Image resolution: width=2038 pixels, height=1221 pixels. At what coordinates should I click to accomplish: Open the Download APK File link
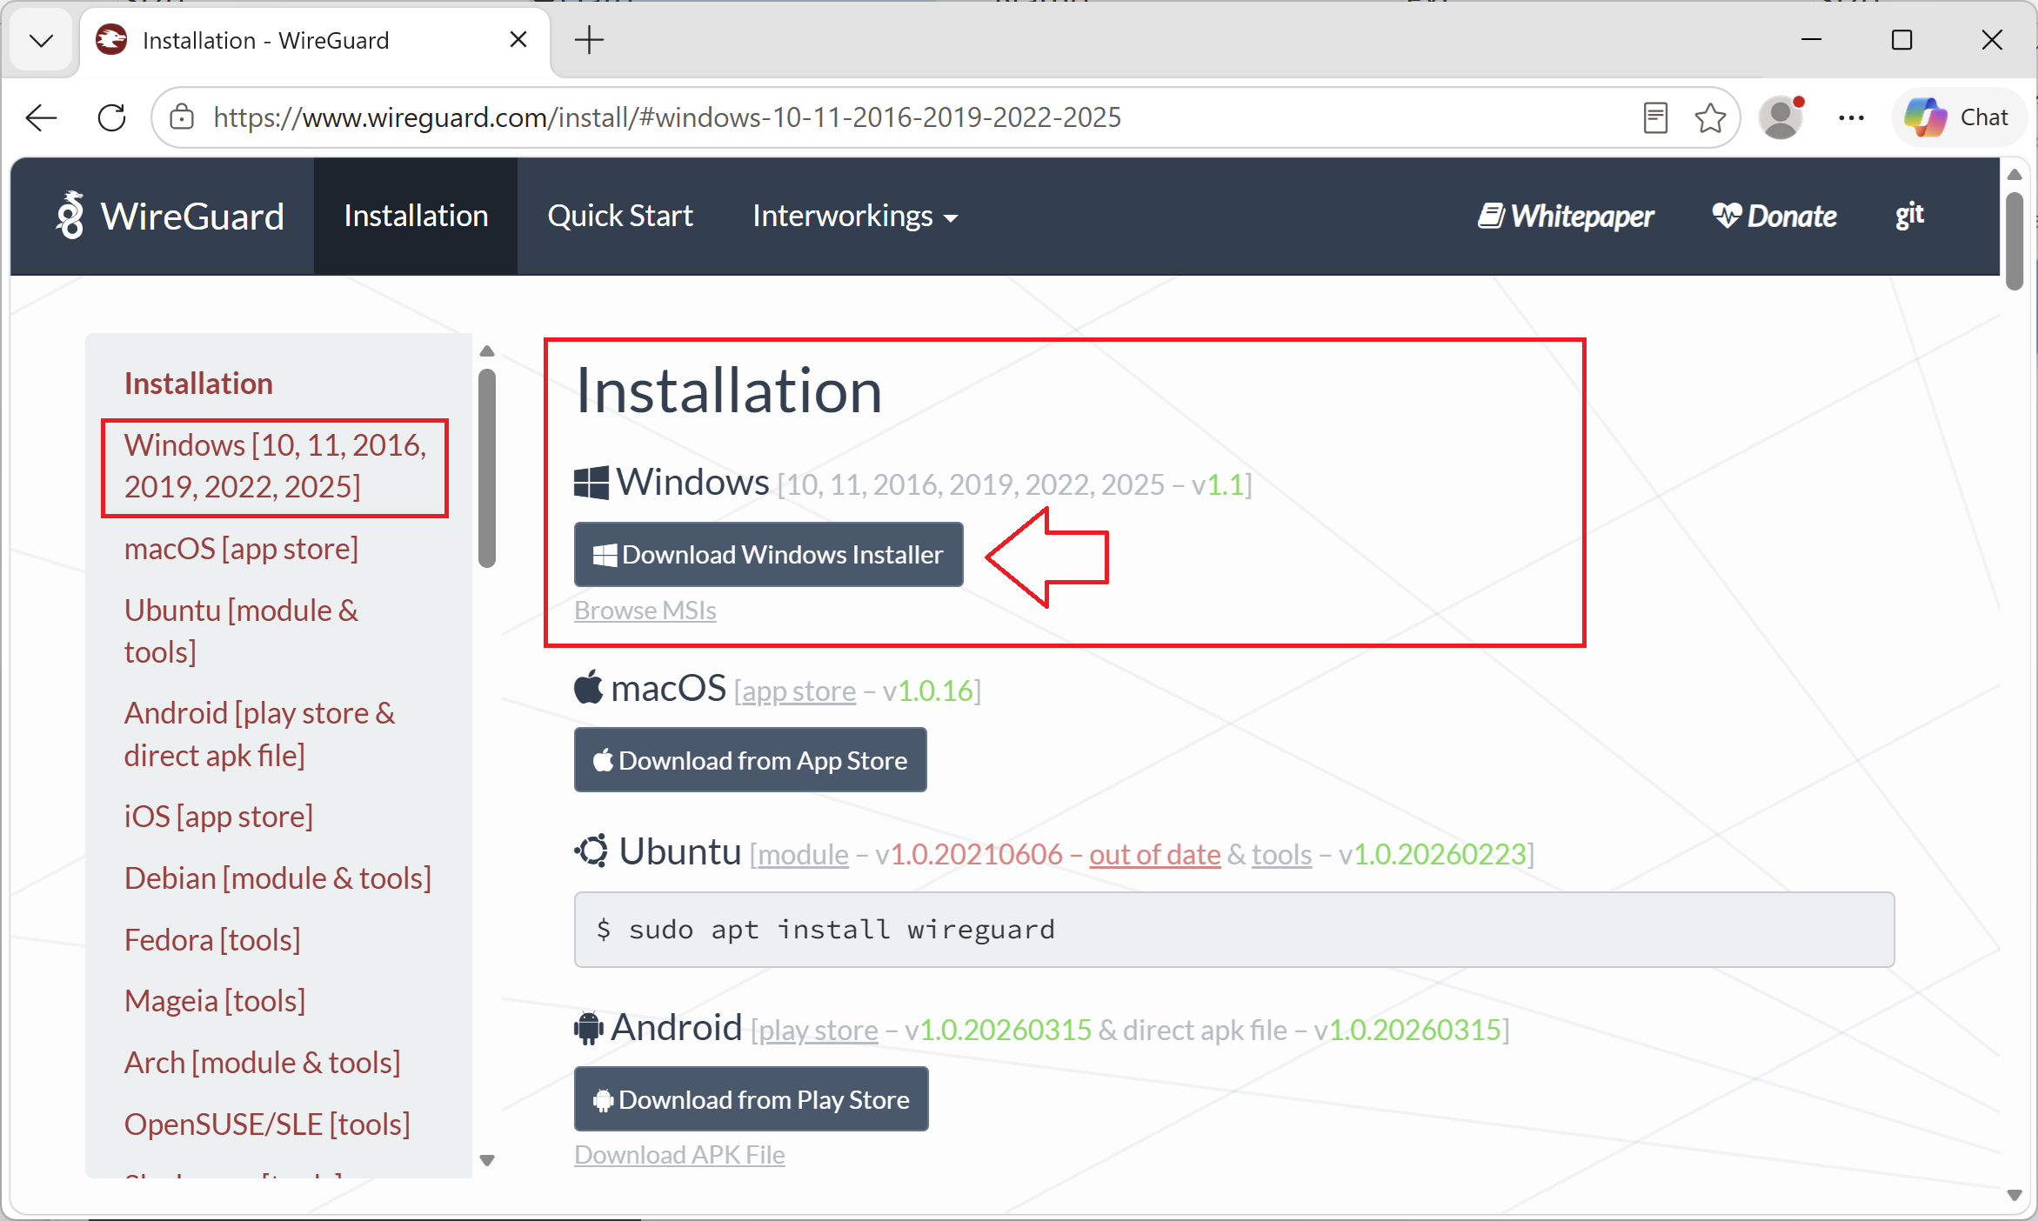point(679,1155)
